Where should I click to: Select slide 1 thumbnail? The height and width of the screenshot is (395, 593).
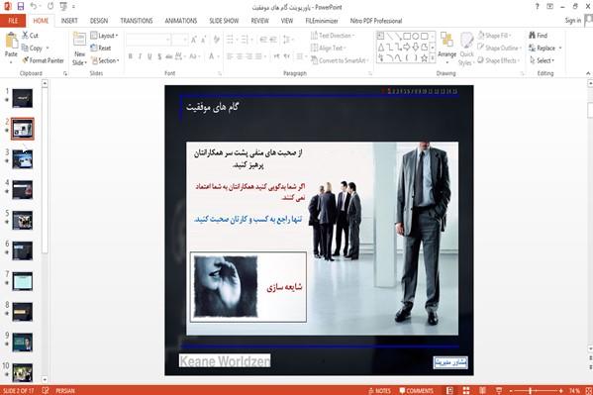[x=23, y=98]
